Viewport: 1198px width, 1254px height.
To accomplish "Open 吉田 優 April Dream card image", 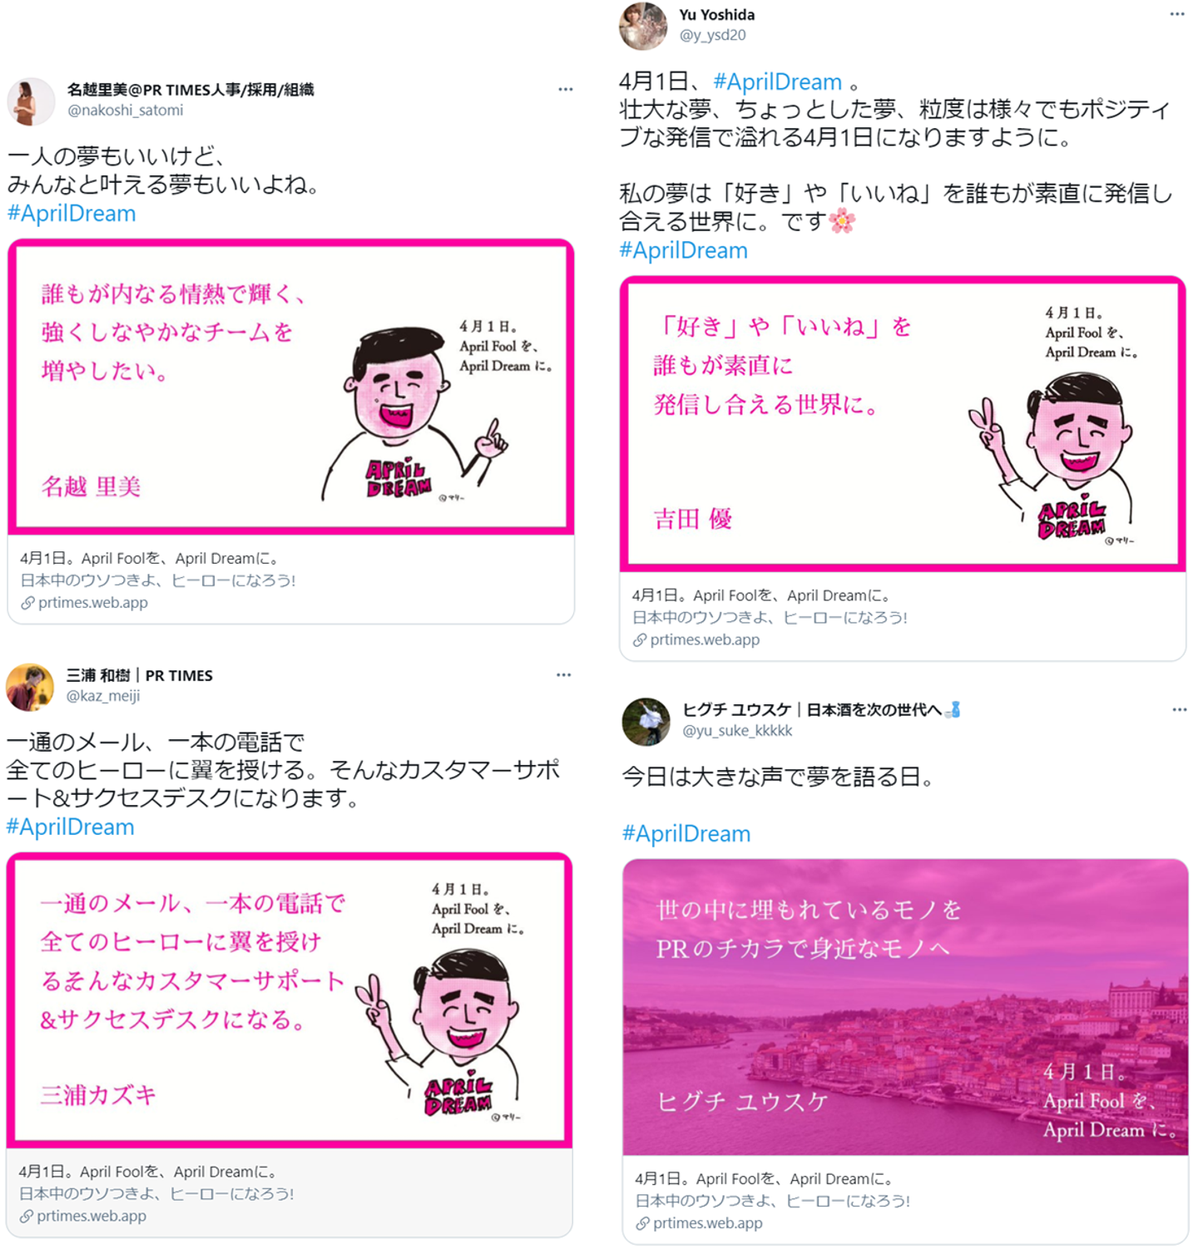I will click(903, 424).
